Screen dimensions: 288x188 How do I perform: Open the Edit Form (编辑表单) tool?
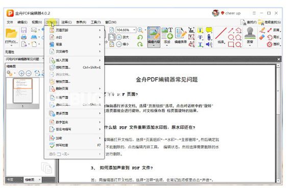(x=181, y=36)
